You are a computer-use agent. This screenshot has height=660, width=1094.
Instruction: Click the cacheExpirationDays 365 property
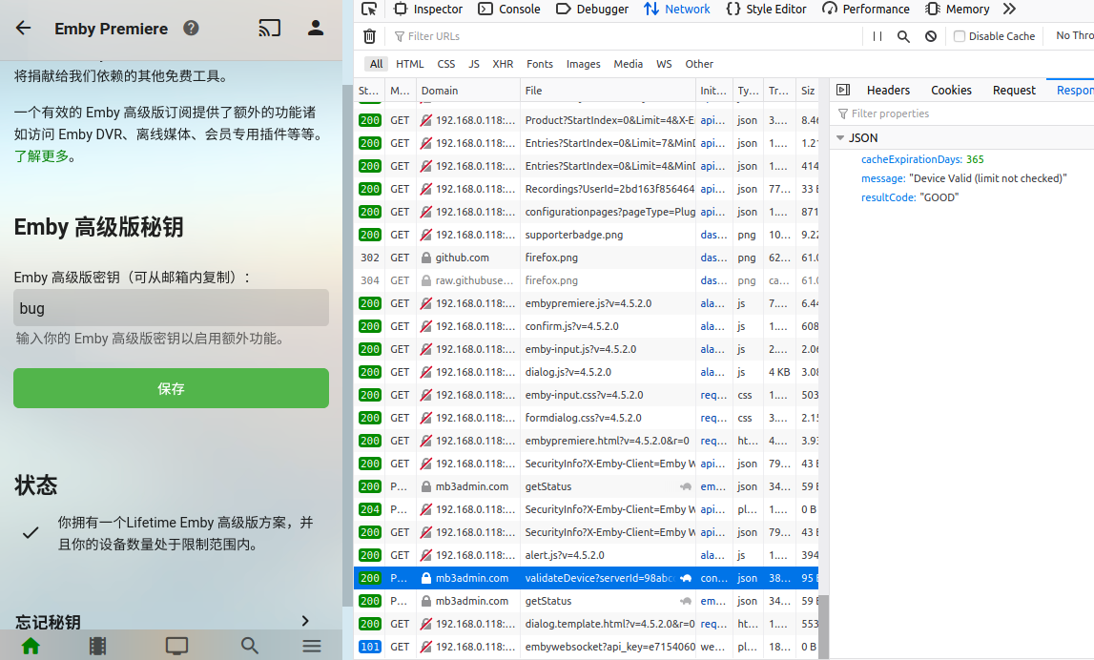click(922, 160)
